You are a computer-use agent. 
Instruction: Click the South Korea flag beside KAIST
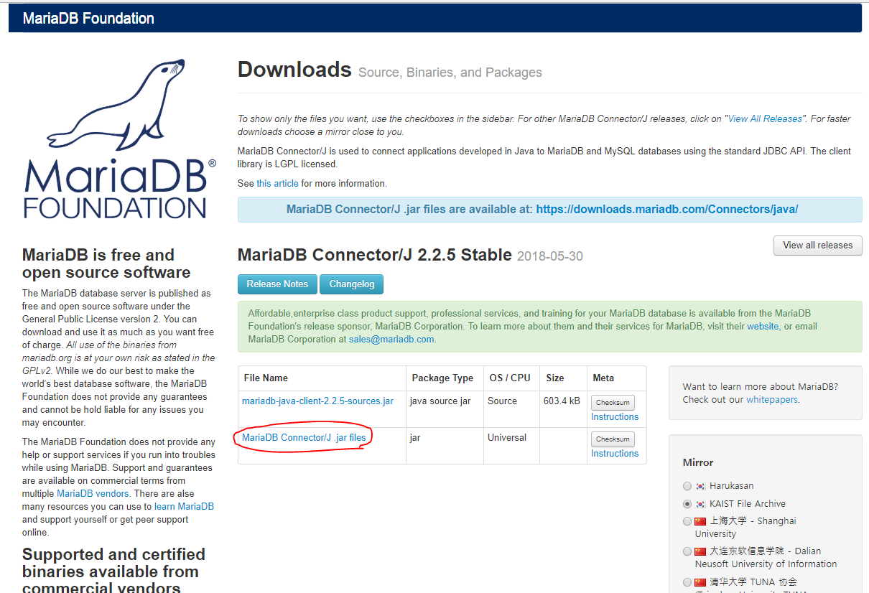pyautogui.click(x=700, y=504)
